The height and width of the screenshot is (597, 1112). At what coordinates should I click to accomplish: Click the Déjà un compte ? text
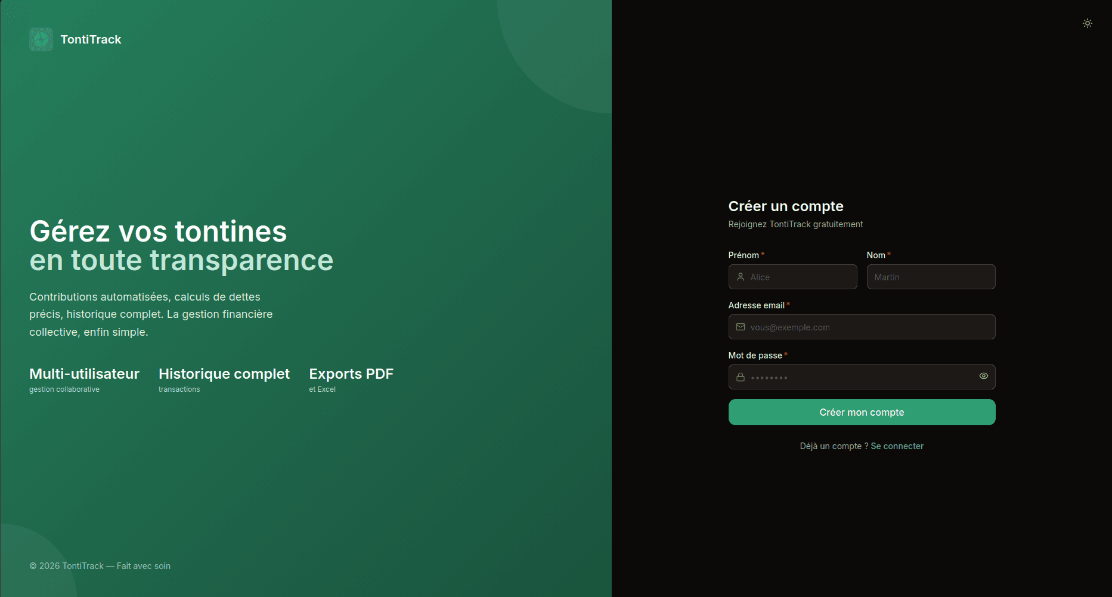point(834,446)
